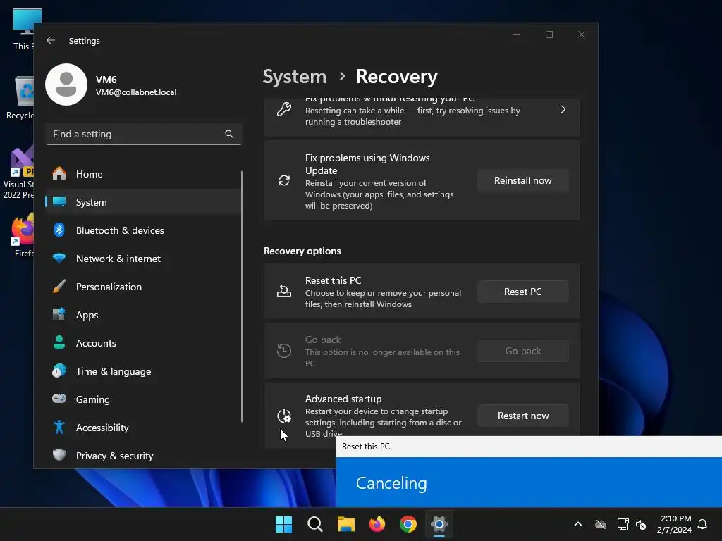Click the Home house icon
The image size is (722, 541).
pos(59,173)
